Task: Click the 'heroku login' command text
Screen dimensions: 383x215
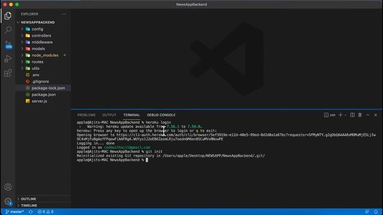Action: [158, 122]
